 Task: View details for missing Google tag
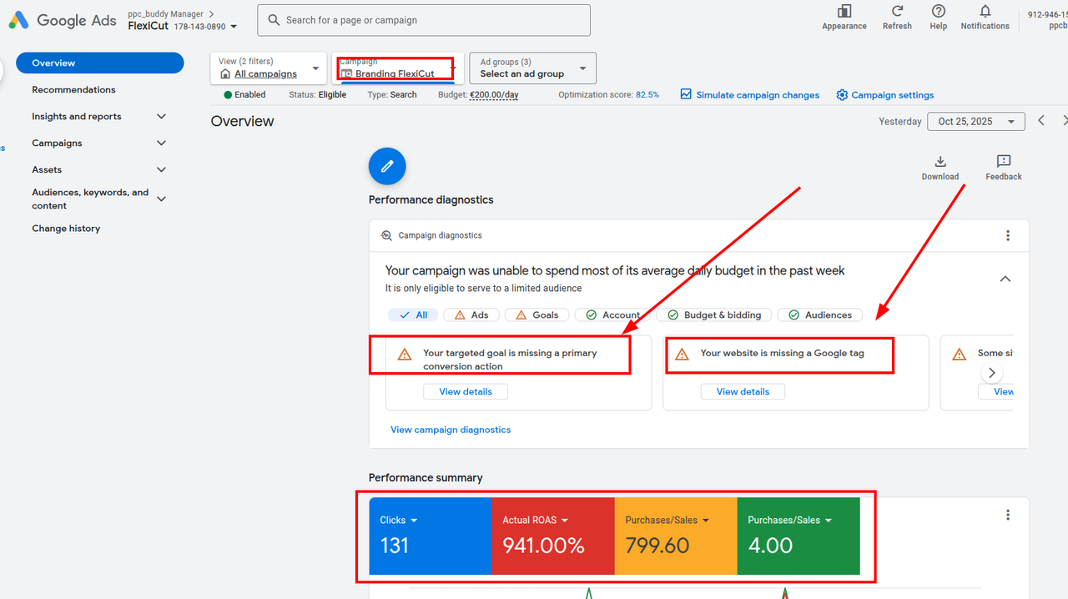click(x=743, y=391)
